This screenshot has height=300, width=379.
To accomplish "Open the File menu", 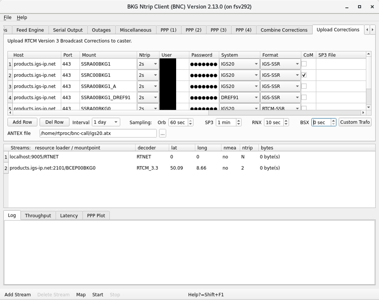I will tap(7, 17).
